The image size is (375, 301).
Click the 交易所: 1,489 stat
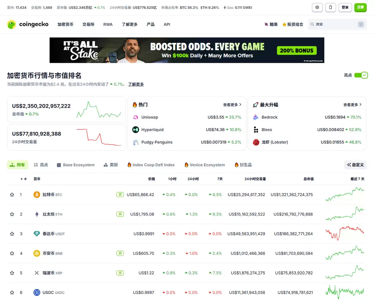point(42,8)
